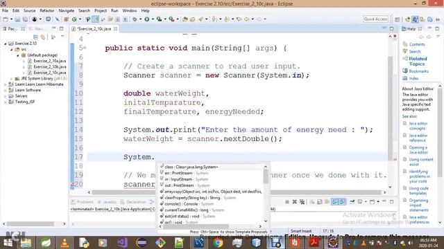
Task: Open the File menu
Action: tap(5, 10)
